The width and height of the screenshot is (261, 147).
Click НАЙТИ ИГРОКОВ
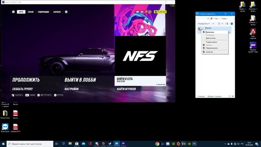coord(126,89)
